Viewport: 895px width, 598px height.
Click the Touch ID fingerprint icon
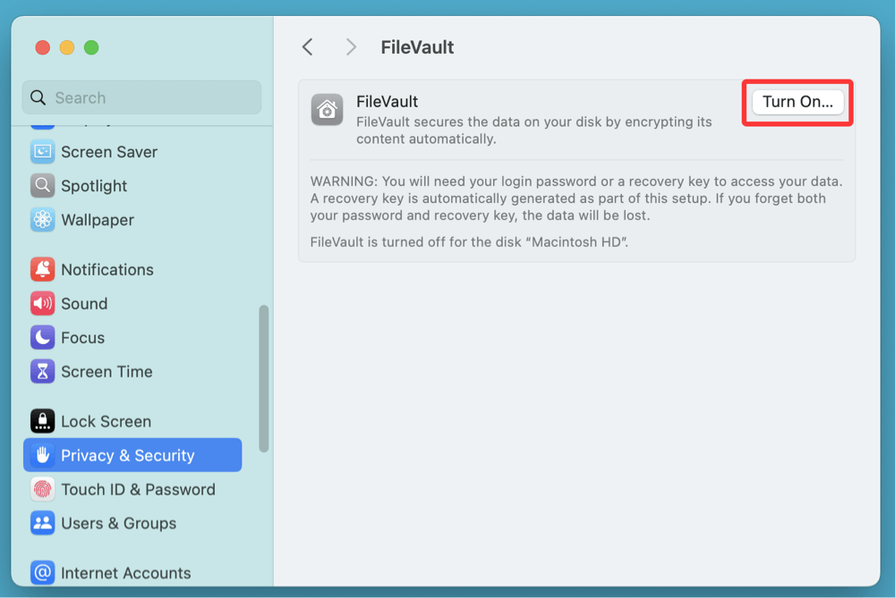click(x=42, y=490)
